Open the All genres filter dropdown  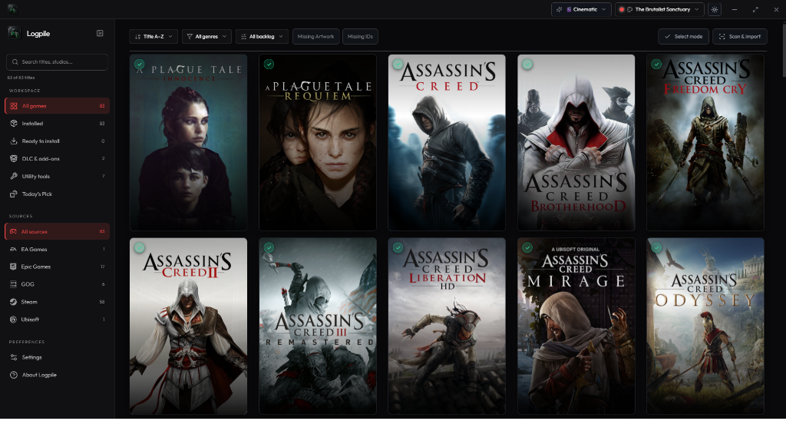(x=206, y=37)
